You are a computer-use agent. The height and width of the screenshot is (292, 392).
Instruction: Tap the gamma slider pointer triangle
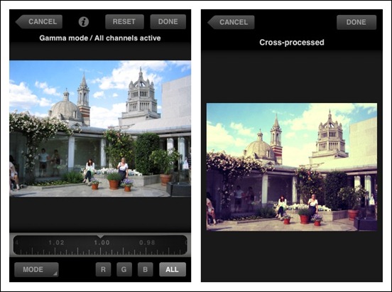(x=100, y=236)
